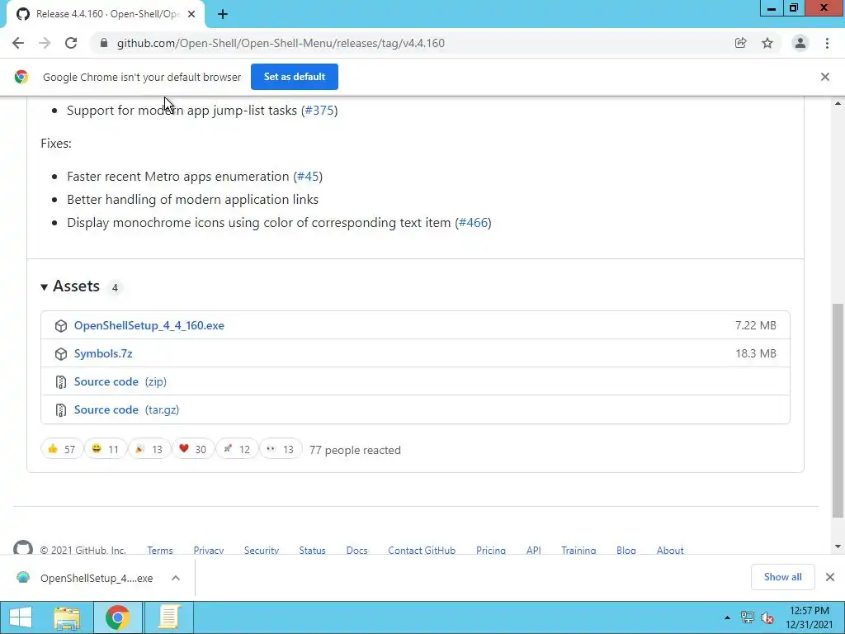Image resolution: width=845 pixels, height=634 pixels.
Task: Click the share page icon
Action: click(740, 43)
